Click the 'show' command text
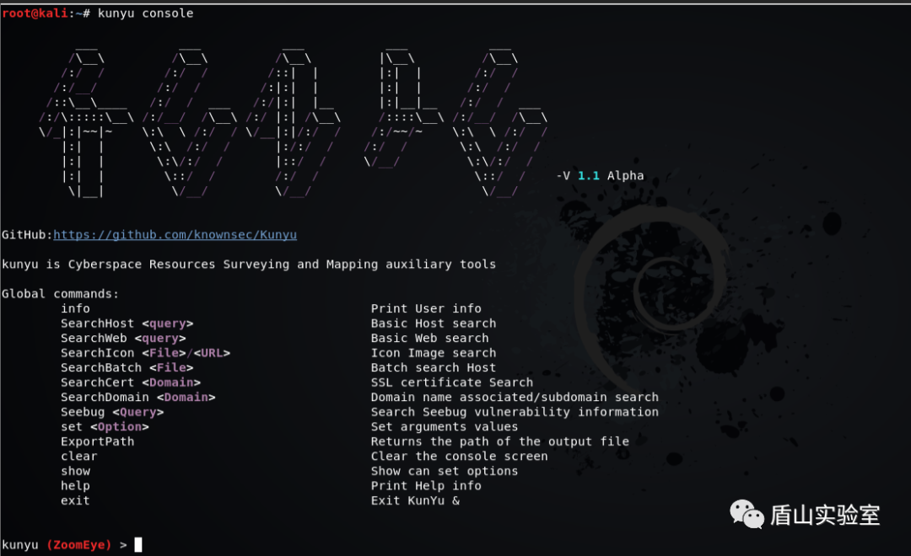Viewport: 911px width, 556px height. (76, 471)
